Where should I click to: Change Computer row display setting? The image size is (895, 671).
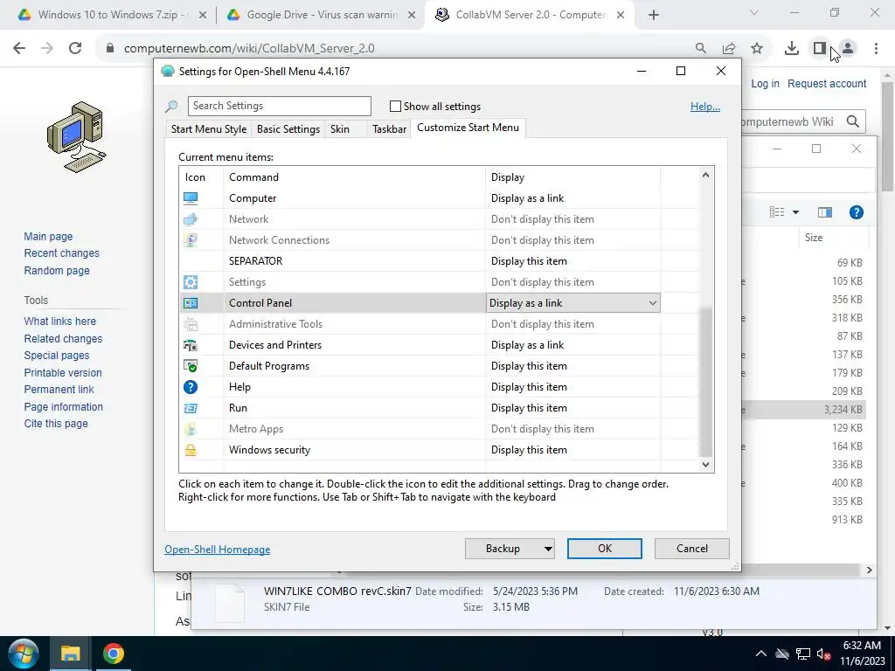coord(573,198)
